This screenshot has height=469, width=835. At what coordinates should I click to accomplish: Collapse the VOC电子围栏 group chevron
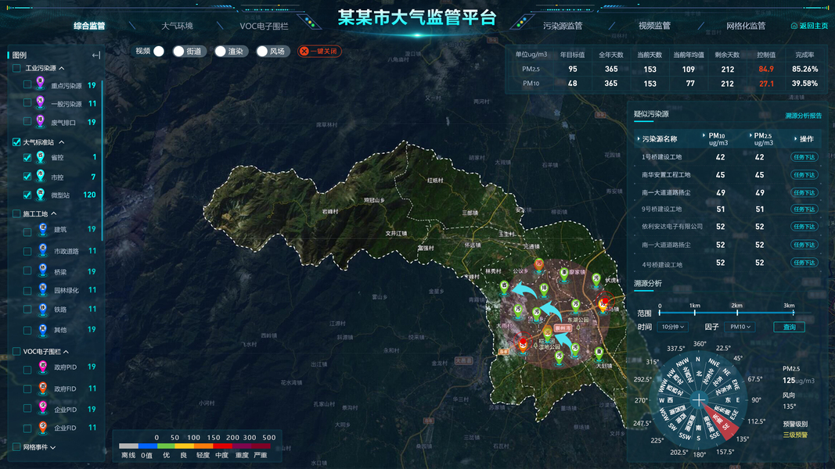coord(66,352)
